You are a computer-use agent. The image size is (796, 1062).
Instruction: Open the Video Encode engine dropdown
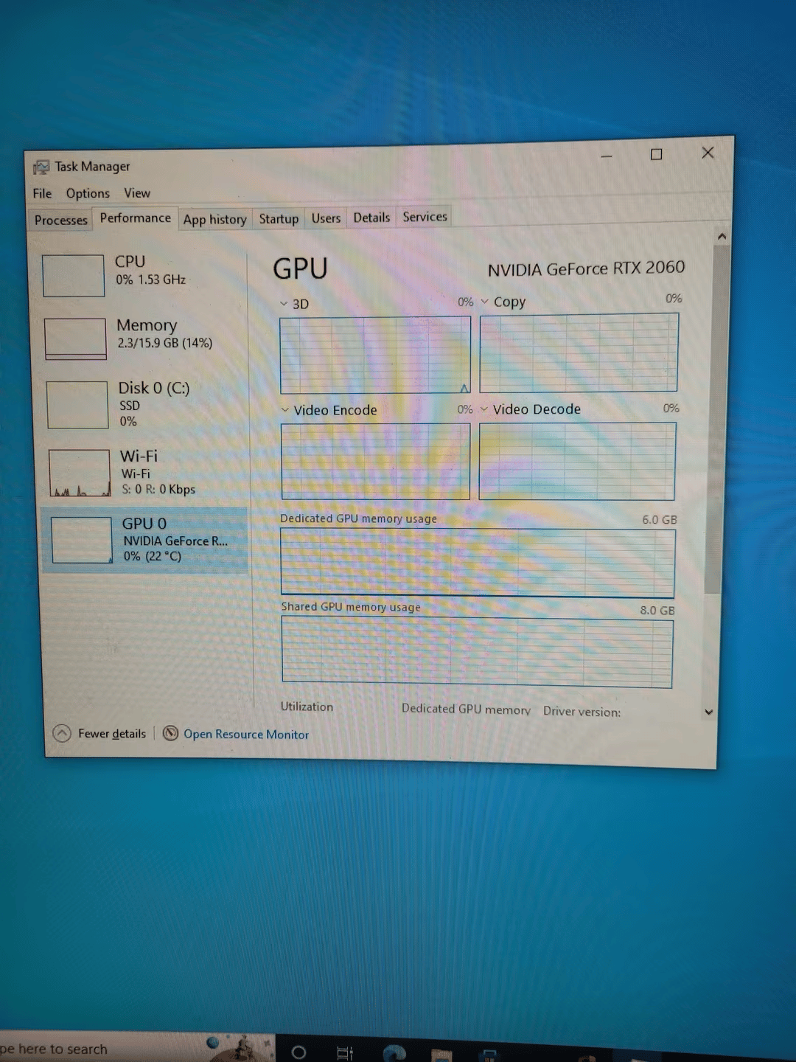(x=284, y=410)
